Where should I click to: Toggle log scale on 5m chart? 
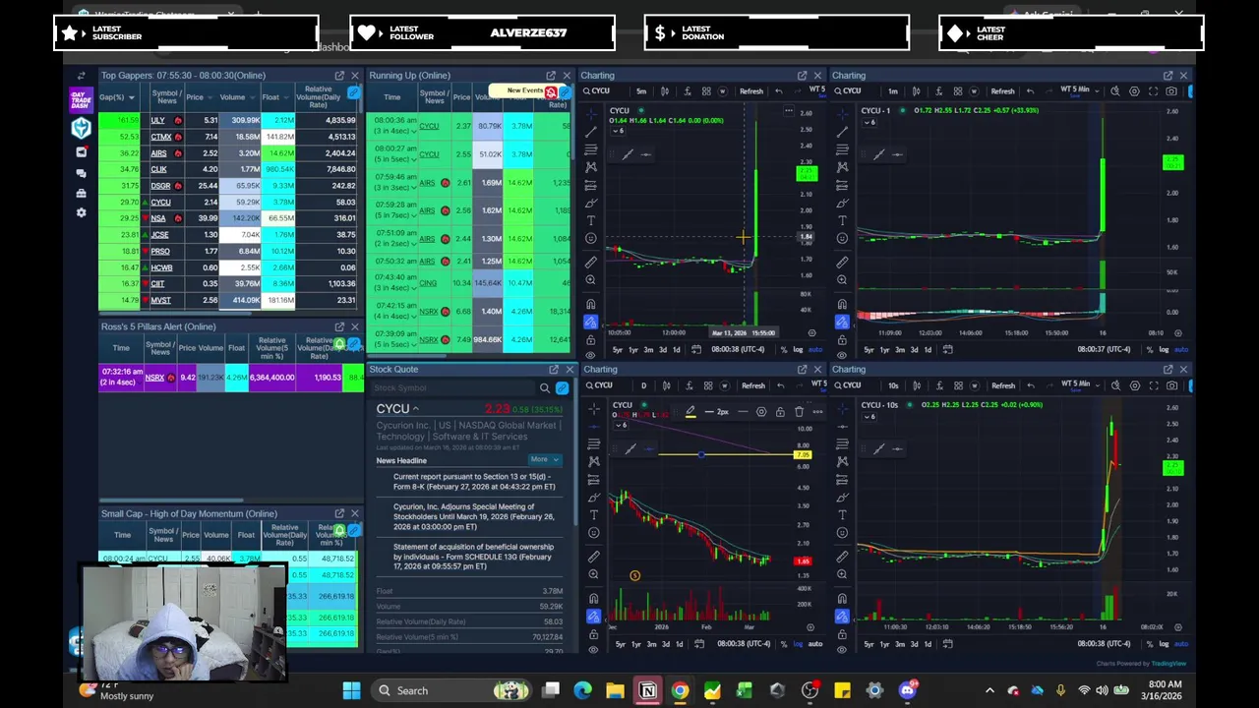[798, 350]
